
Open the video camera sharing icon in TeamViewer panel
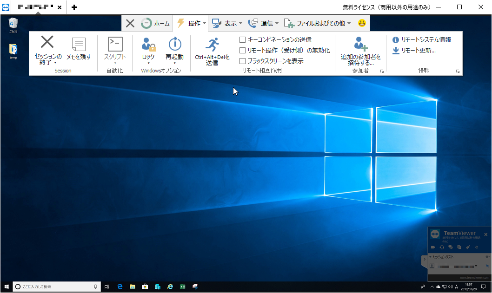[433, 247]
